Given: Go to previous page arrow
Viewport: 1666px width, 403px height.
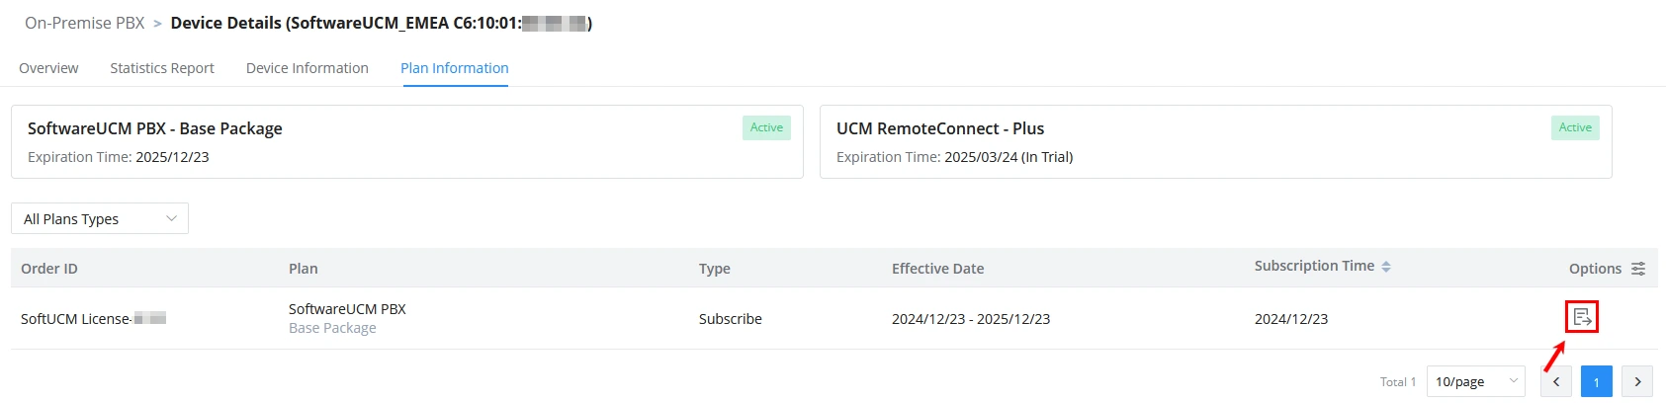Looking at the screenshot, I should click(1556, 381).
